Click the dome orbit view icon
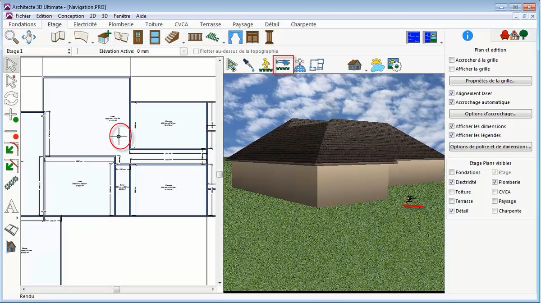This screenshot has width=541, height=303. pos(300,65)
